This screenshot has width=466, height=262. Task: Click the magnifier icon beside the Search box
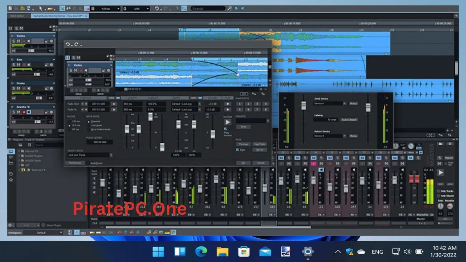(x=230, y=8)
